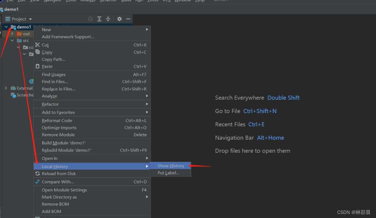Click the Copy icon in context menu

(x=37, y=52)
